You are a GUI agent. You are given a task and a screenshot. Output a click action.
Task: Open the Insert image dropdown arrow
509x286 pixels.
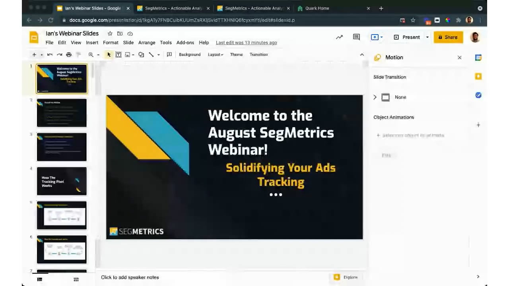pyautogui.click(x=133, y=55)
